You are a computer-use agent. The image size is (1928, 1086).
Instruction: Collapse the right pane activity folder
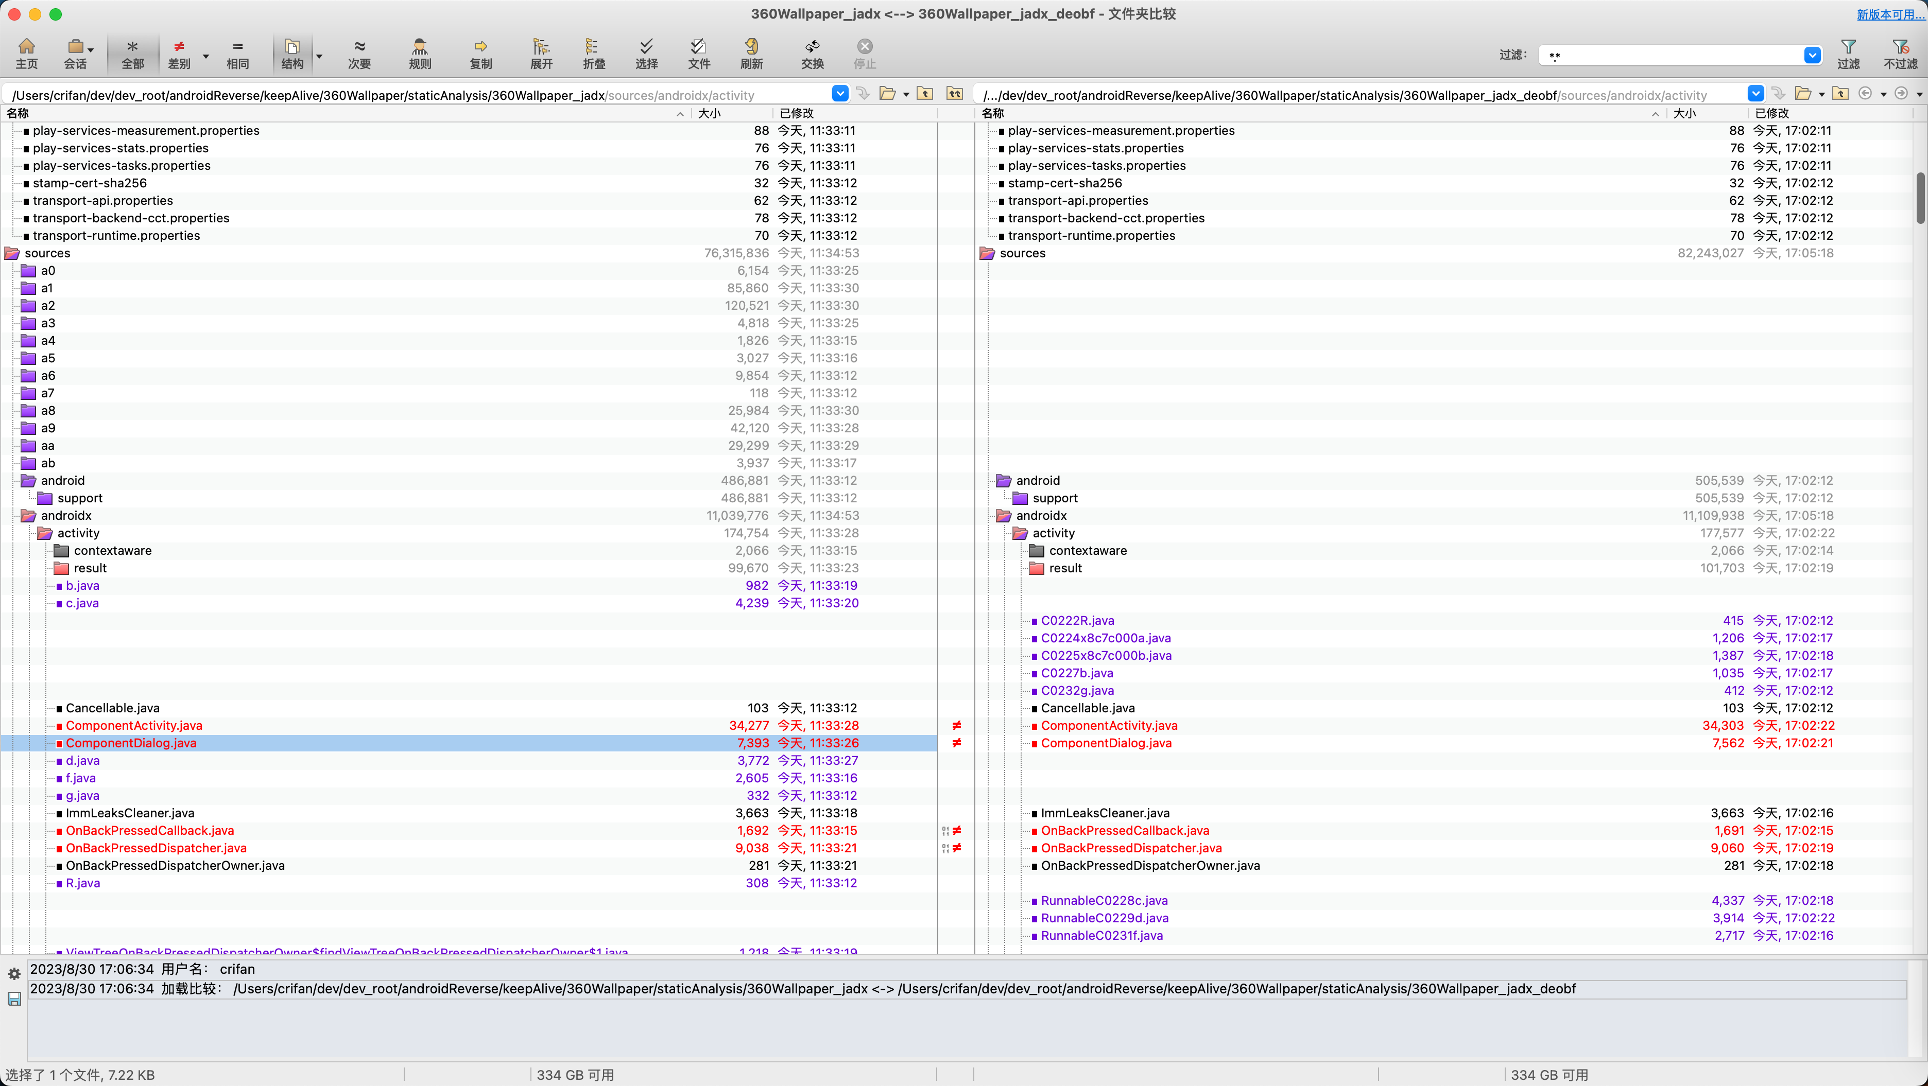coord(1020,533)
